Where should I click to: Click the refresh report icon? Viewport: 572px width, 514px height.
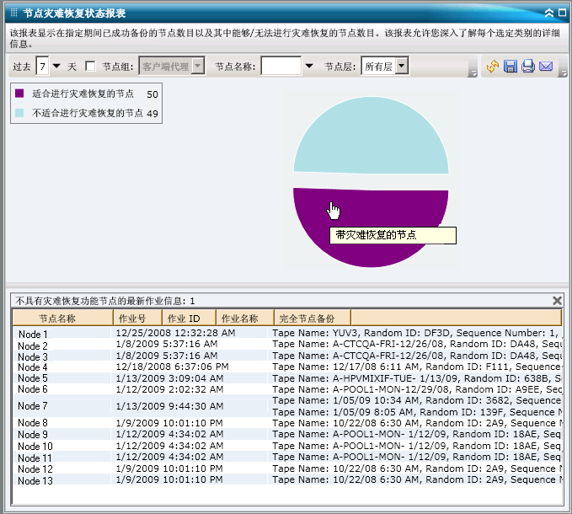[x=493, y=66]
